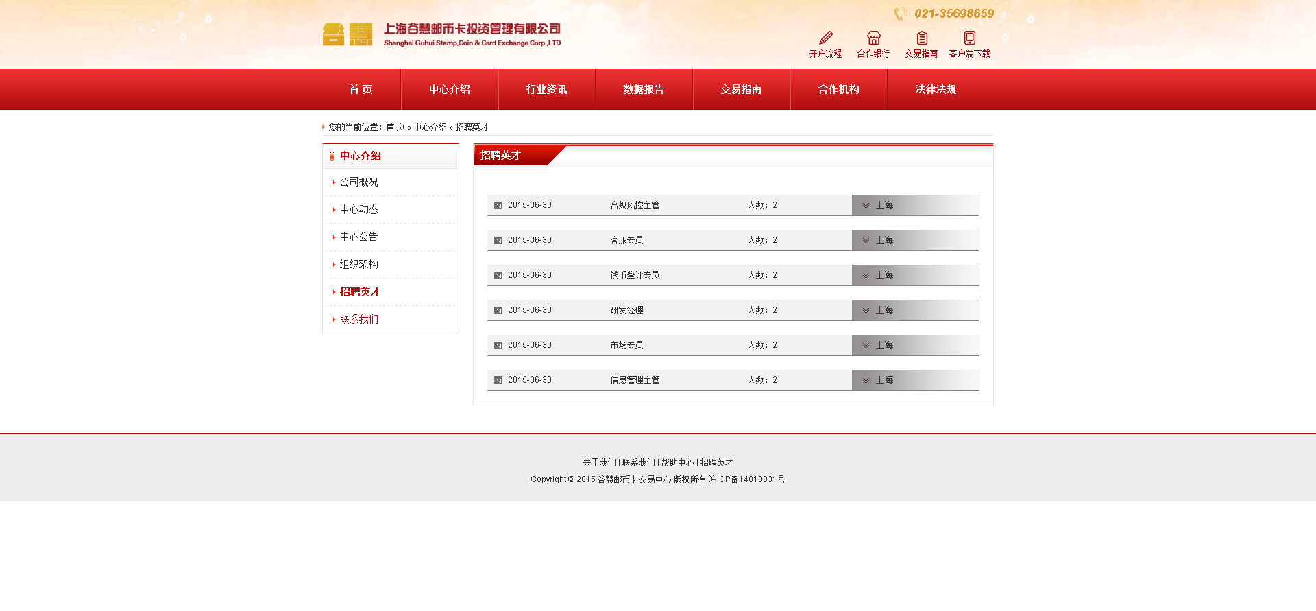Expand the 上海 arrow for 信息管理主管
Image resolution: width=1316 pixels, height=611 pixels.
tap(866, 381)
